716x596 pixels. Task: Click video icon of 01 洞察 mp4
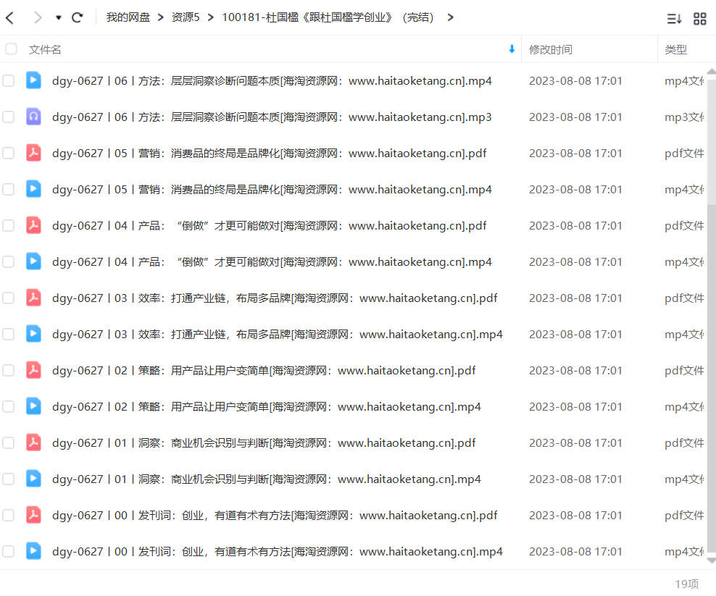33,478
